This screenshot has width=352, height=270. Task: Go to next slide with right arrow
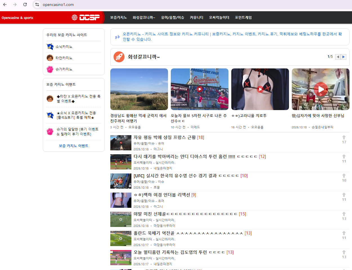(x=343, y=57)
